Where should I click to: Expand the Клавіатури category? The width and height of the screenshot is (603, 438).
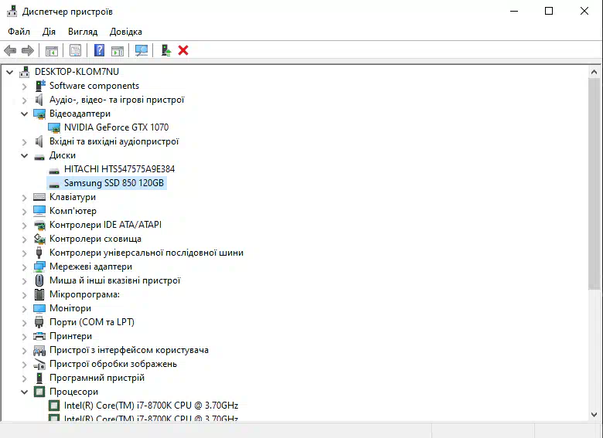pos(25,197)
